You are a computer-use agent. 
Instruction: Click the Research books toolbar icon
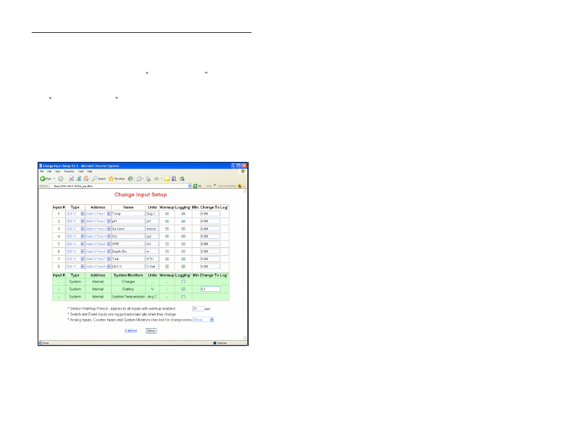[174, 179]
